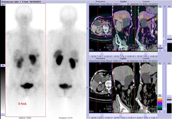Click the Anterior 1360K caption
The height and width of the screenshot is (119, 172).
pos(25,118)
